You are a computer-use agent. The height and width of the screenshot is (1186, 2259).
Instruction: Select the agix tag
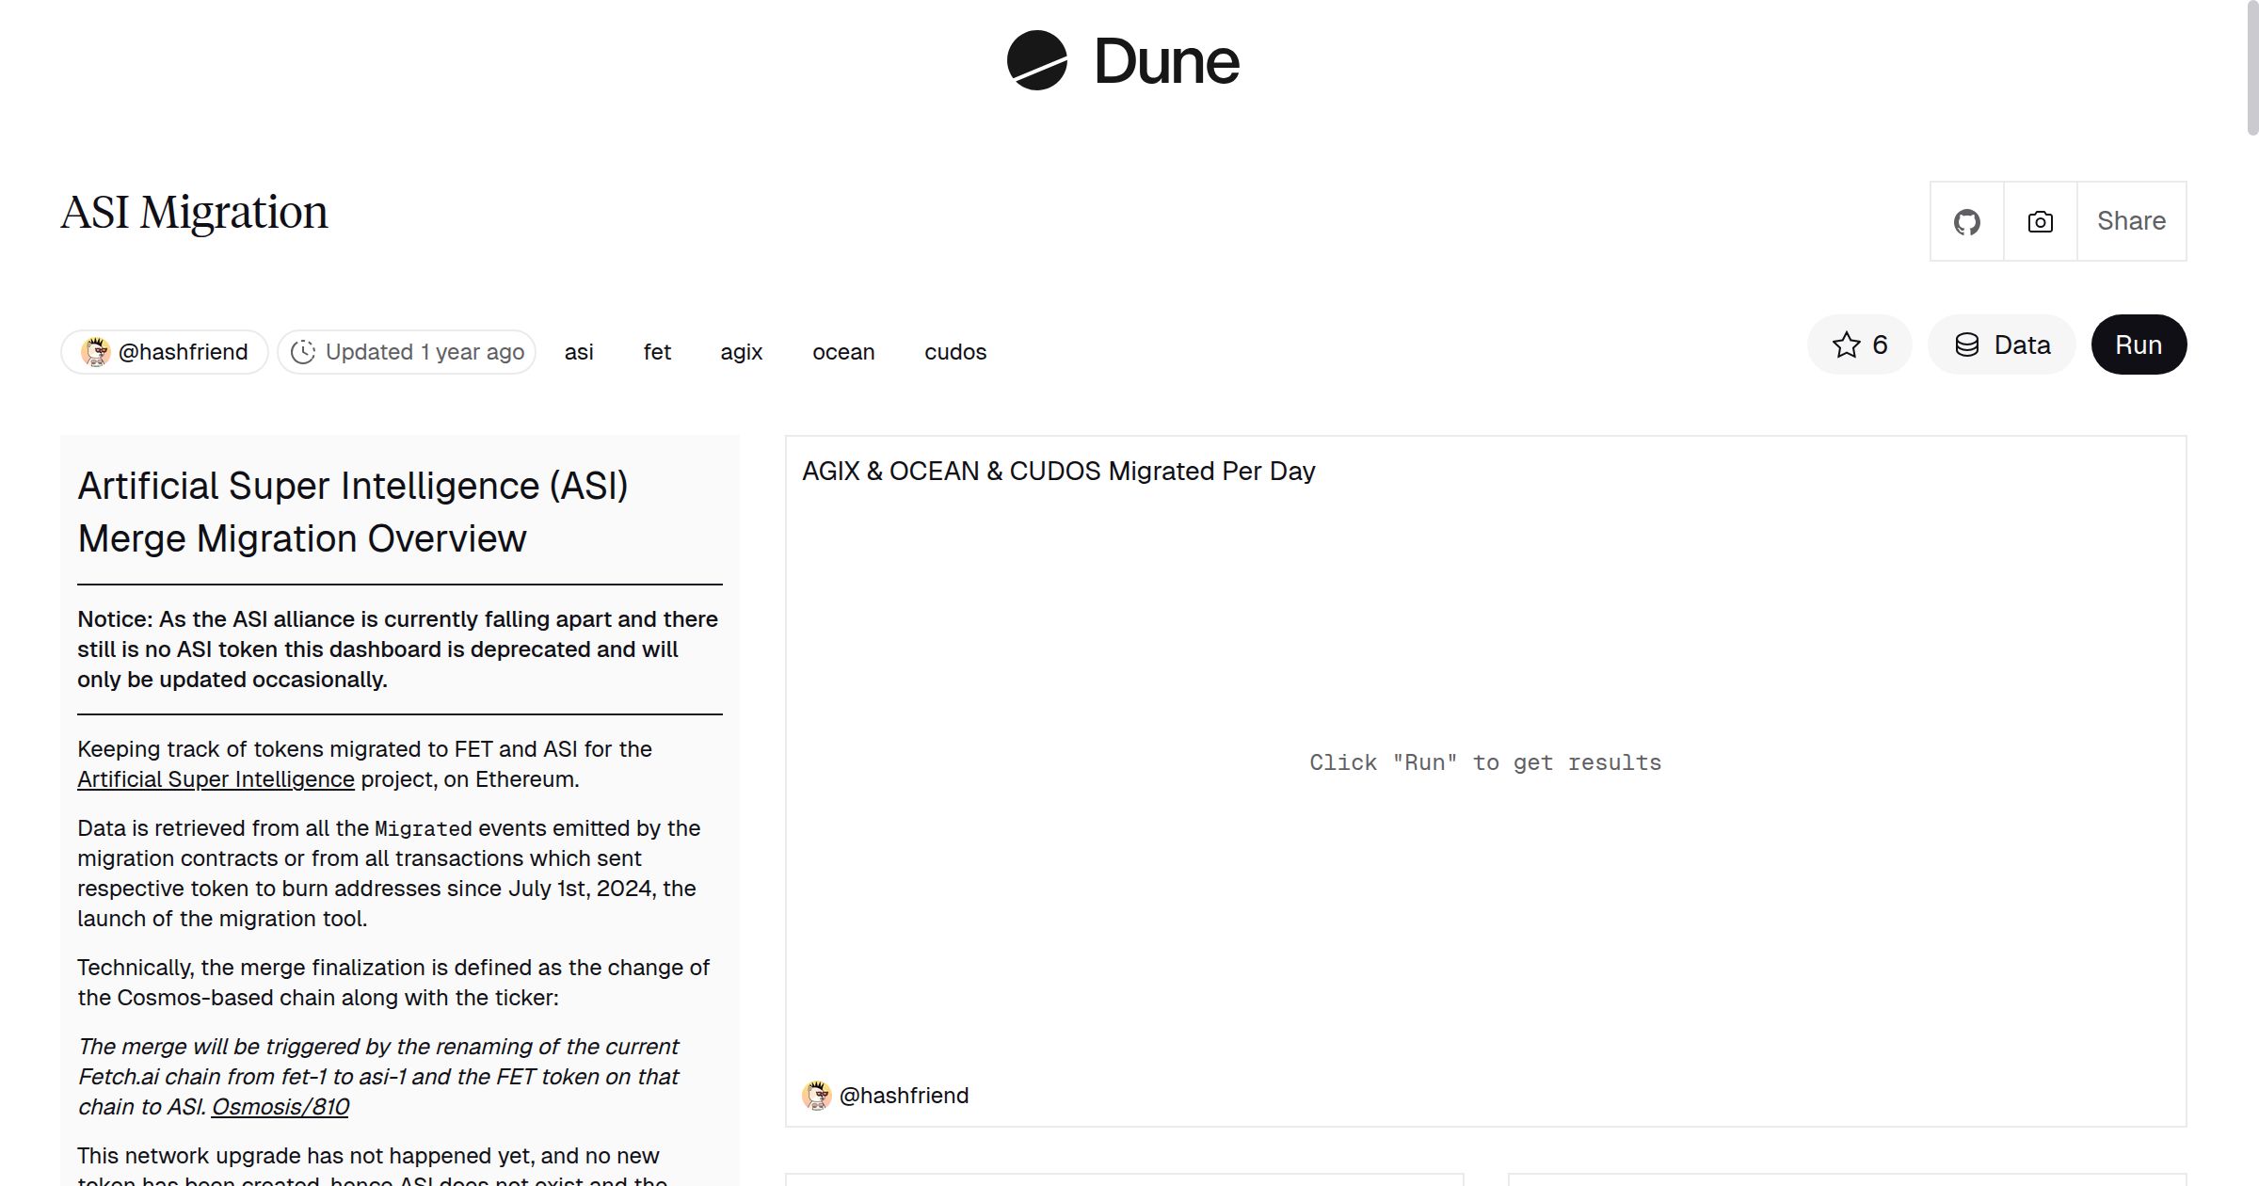tap(741, 352)
